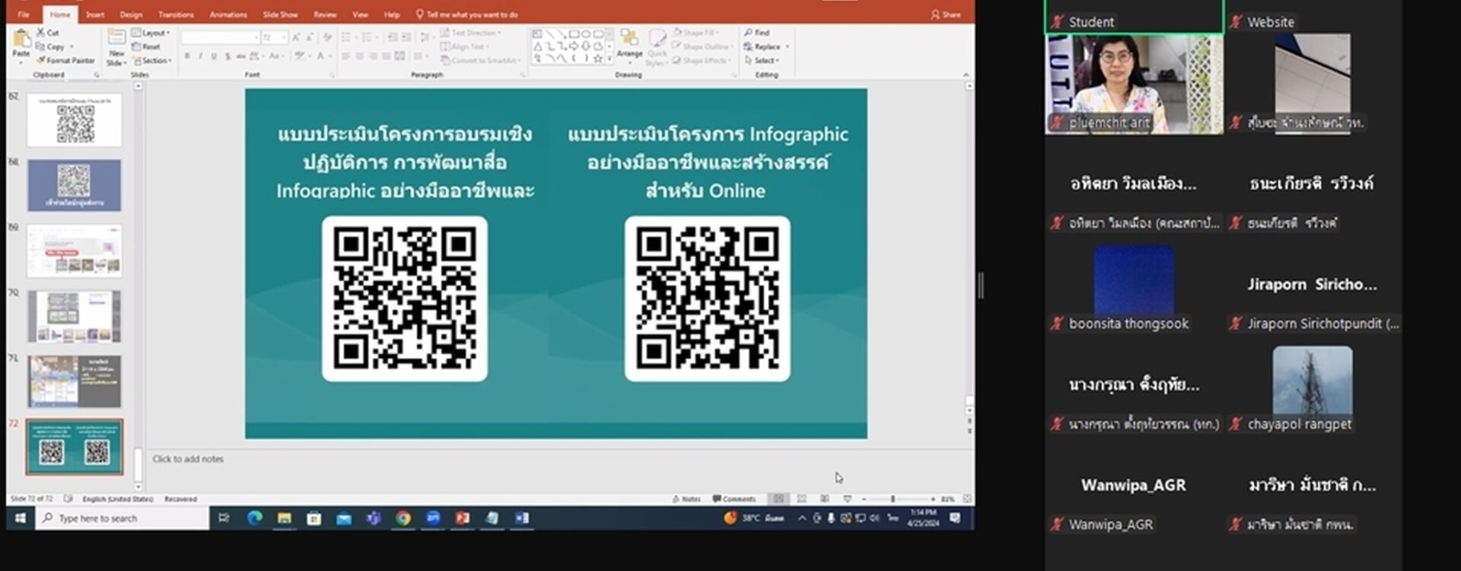Image resolution: width=1461 pixels, height=571 pixels.
Task: Open the File menu tab
Action: [24, 14]
